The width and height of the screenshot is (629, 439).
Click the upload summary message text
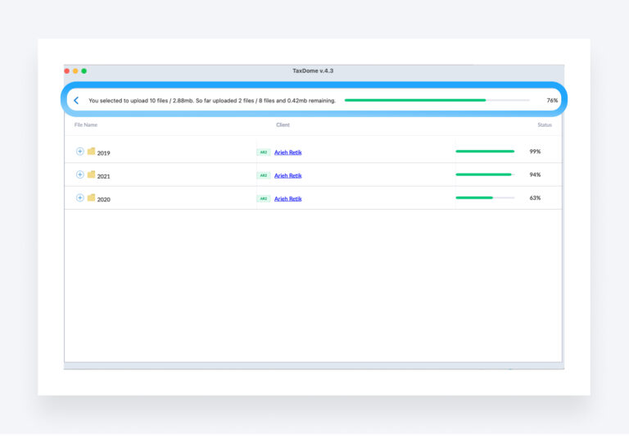(212, 101)
